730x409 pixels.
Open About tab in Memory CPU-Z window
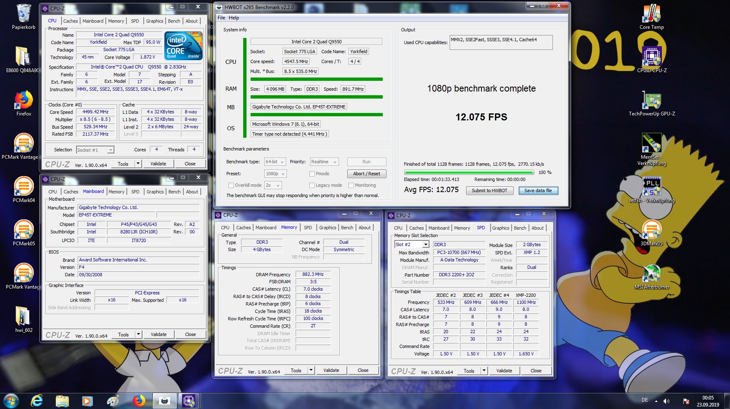[365, 228]
